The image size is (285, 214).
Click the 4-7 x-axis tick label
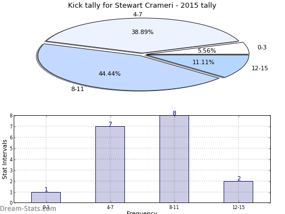pos(110,207)
